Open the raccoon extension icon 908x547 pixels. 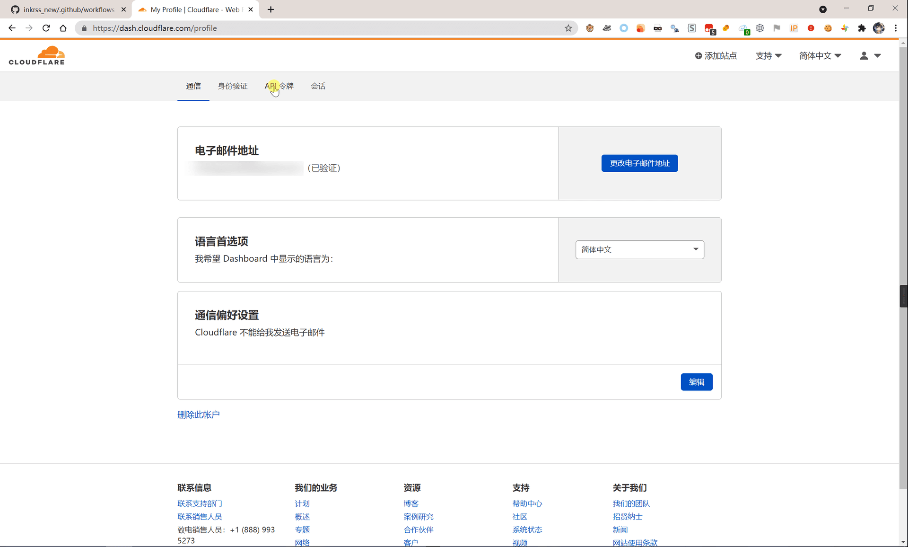pos(607,28)
